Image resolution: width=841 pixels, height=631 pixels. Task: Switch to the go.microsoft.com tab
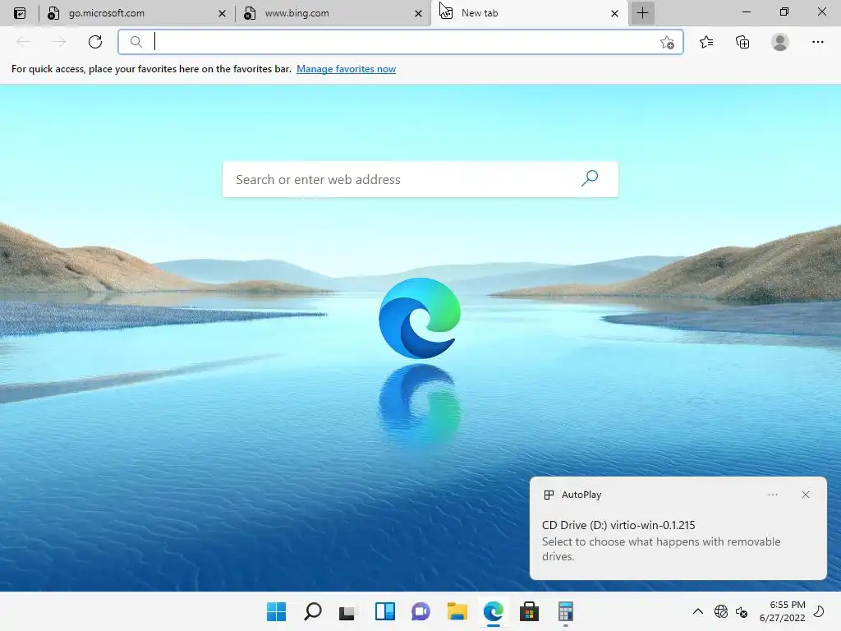136,13
